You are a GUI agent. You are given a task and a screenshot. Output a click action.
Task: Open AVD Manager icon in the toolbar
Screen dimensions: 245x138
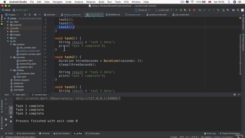(x=224, y=10)
